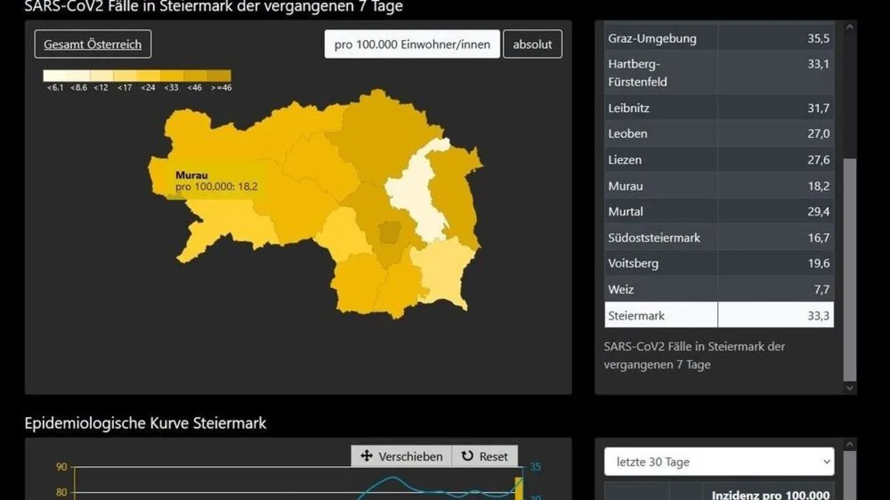Viewport: 890px width, 500px height.
Task: Click the Reset chart icon button
Action: click(485, 456)
